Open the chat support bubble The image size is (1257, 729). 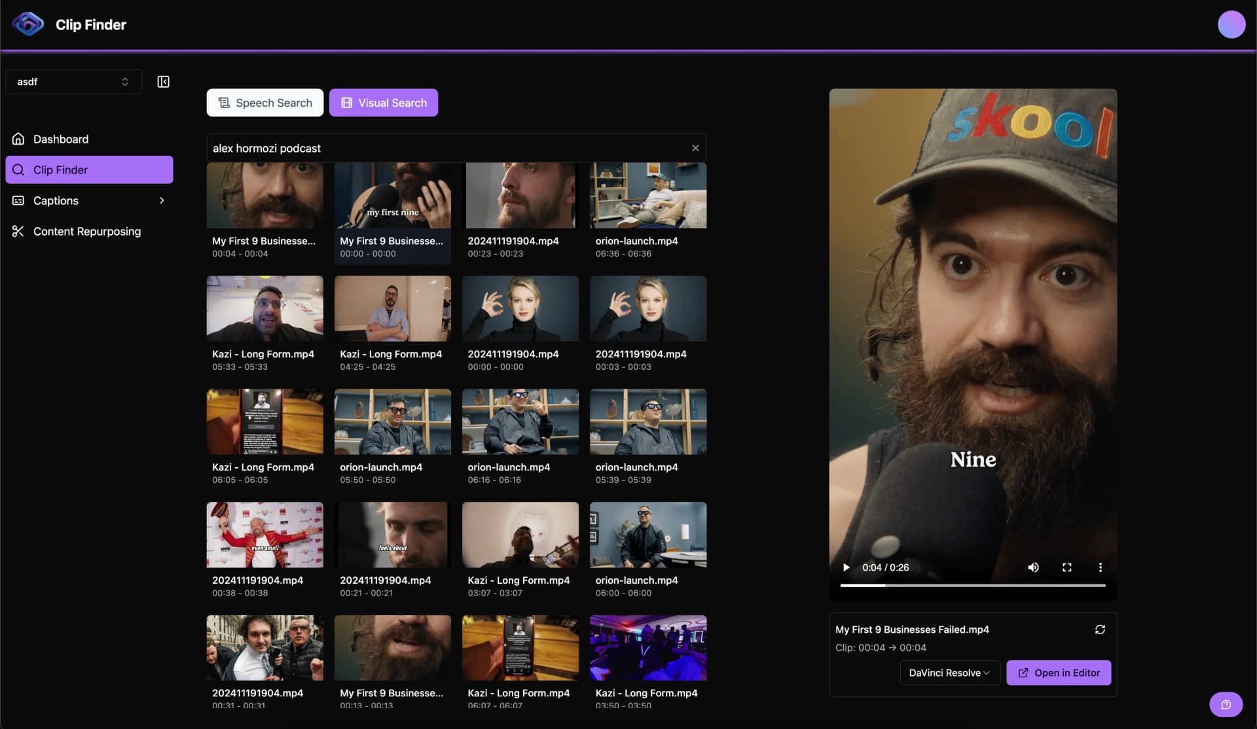(1226, 705)
